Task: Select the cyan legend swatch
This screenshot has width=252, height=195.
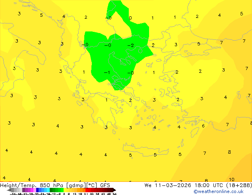Action: [48, 190]
